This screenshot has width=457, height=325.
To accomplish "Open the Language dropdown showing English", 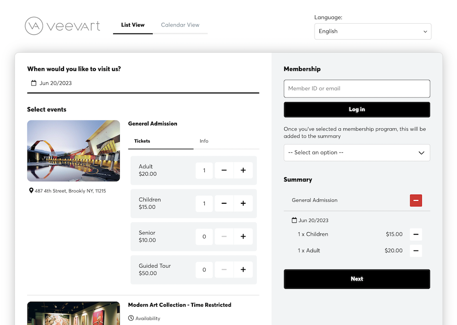I will [x=372, y=31].
